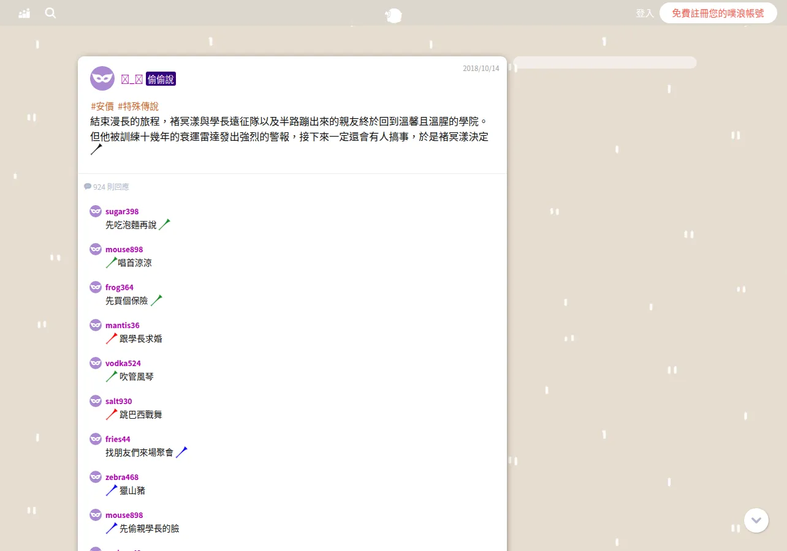Click red marker before 跳巴西戰舞
This screenshot has width=787, height=551.
click(x=112, y=414)
